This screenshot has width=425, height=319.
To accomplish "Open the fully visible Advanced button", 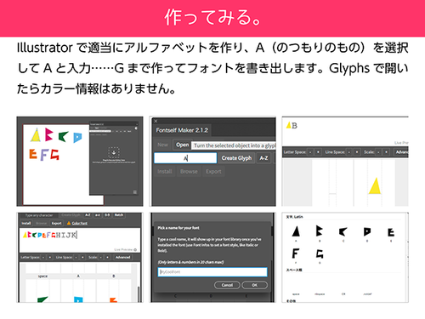I will (122, 257).
